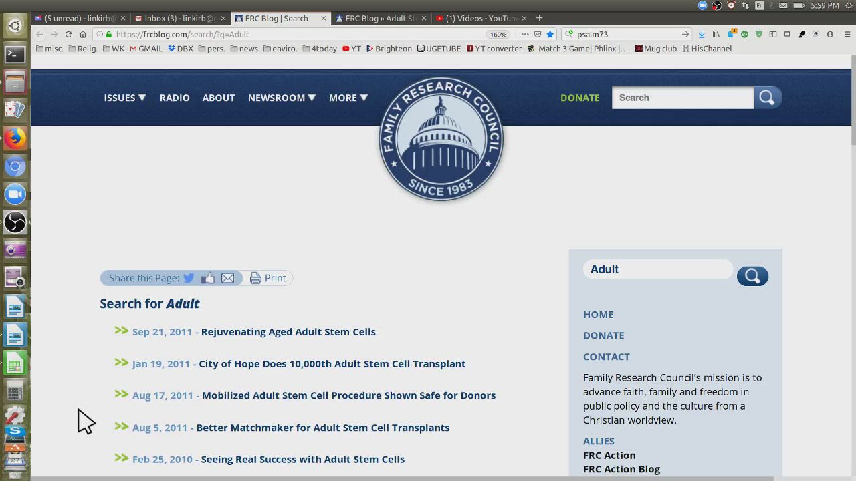Image resolution: width=856 pixels, height=481 pixels.
Task: Click the Facebook thumbs-up like icon
Action: coord(208,278)
